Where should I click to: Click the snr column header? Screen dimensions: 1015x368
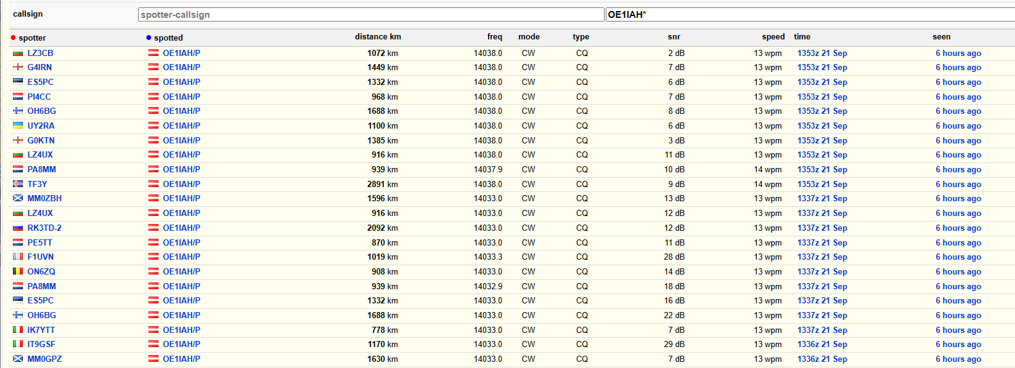674,37
